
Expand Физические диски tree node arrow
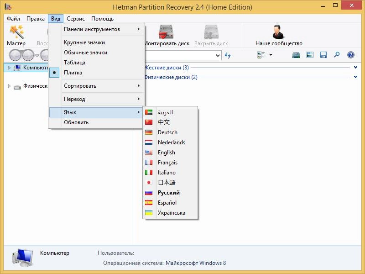(9, 86)
